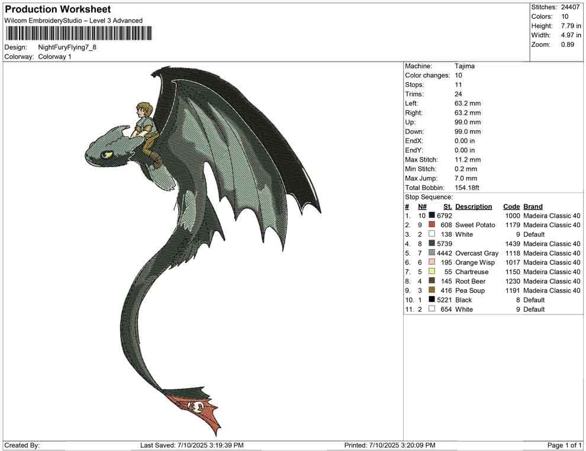
Task: Click the 'Color changes:' label
Action: (427, 76)
